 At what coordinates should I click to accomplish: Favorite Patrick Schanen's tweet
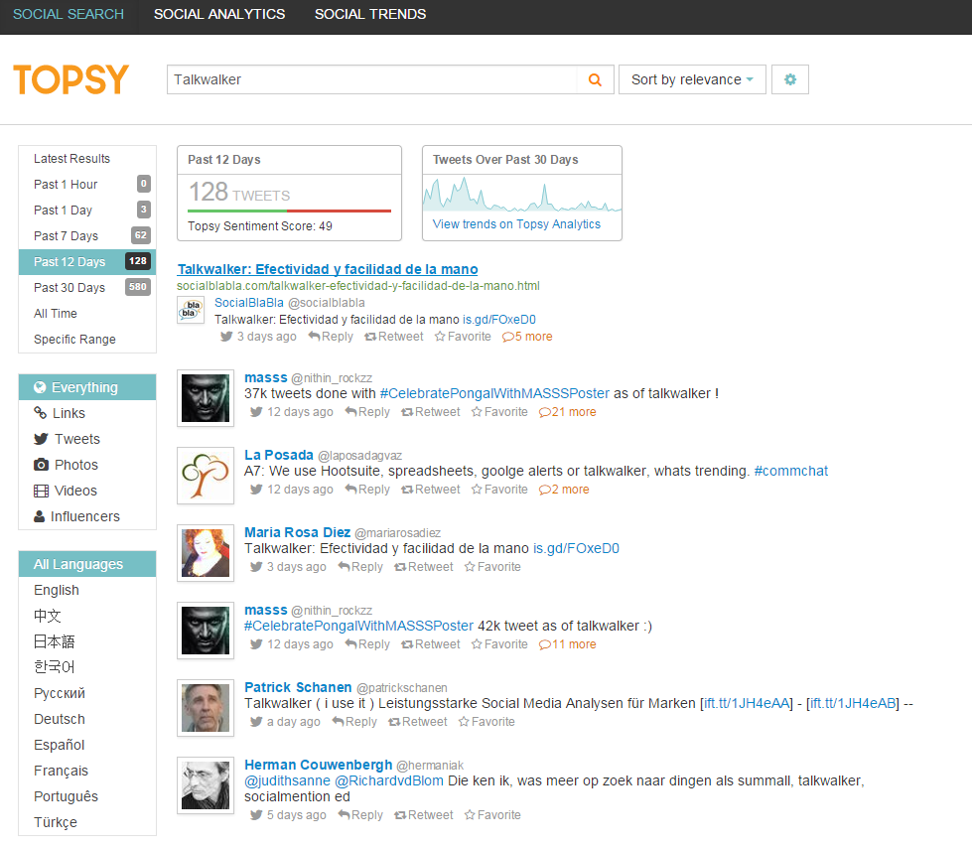(x=486, y=722)
